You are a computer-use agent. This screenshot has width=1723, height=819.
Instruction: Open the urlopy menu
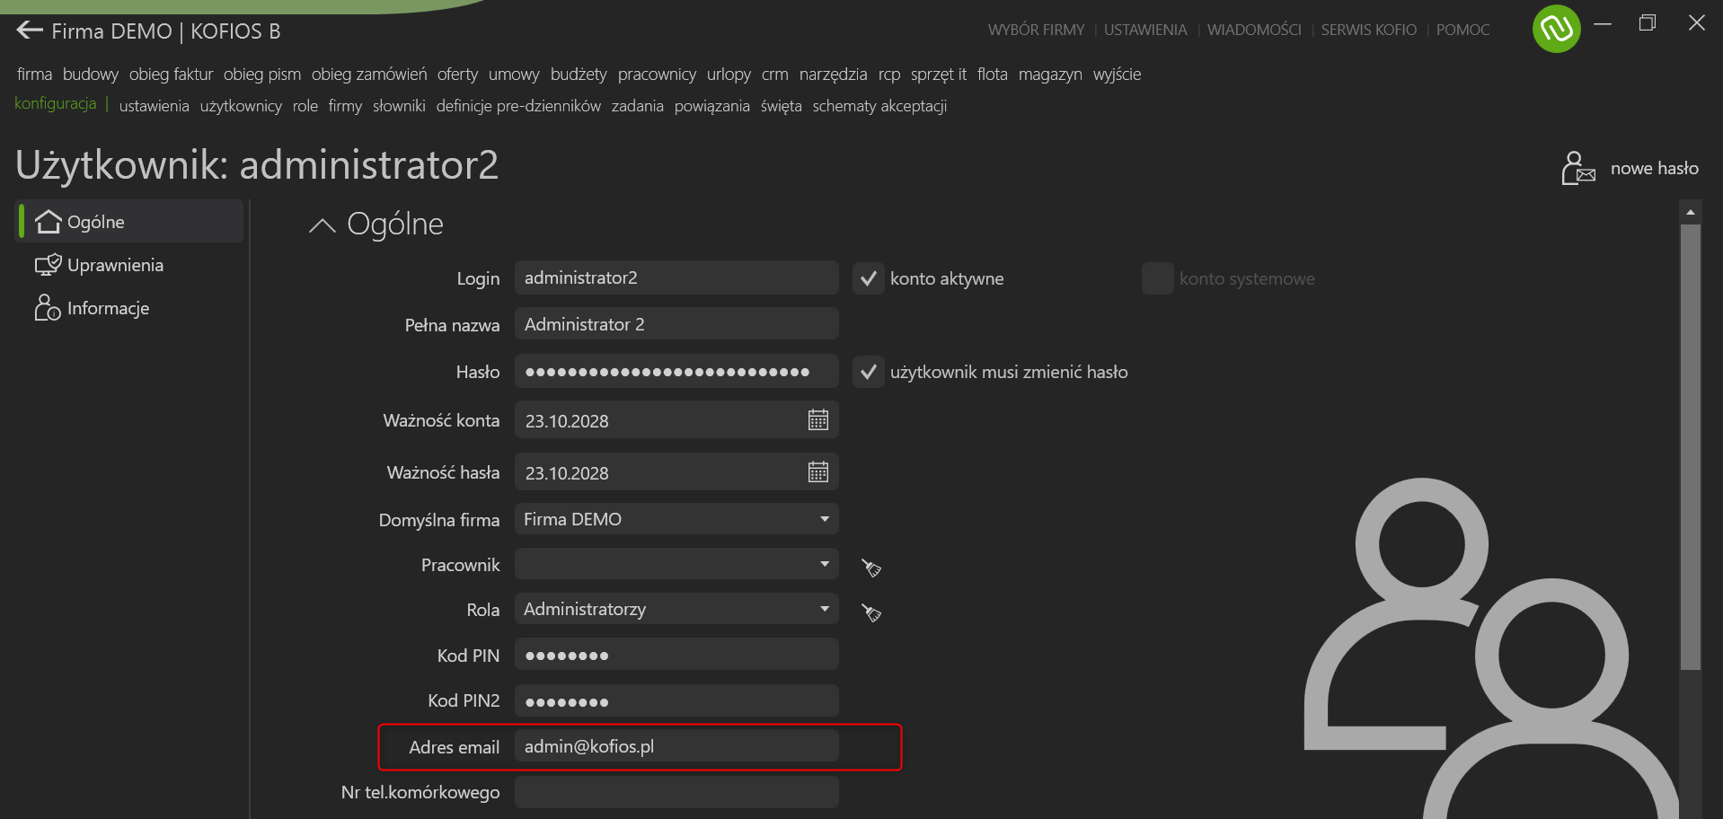[x=729, y=75]
